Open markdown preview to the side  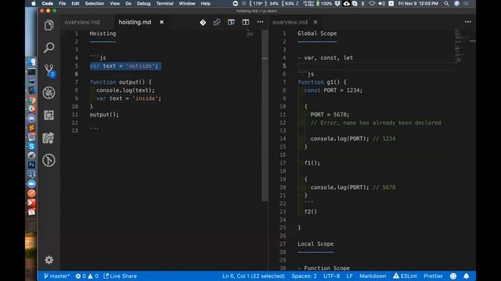pyautogui.click(x=231, y=22)
